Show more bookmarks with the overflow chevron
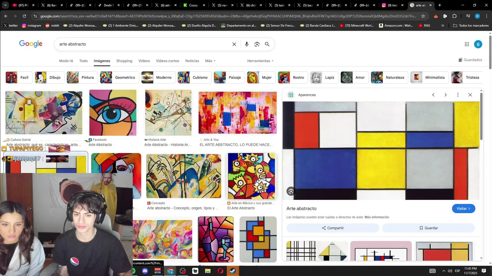 pos(443,25)
